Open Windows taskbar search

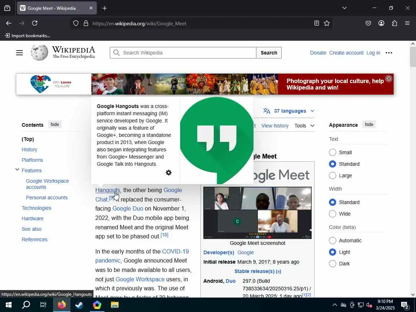[x=26, y=305]
